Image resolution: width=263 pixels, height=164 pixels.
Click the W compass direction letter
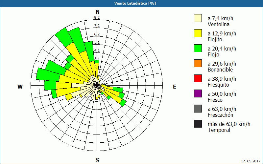tap(20, 87)
